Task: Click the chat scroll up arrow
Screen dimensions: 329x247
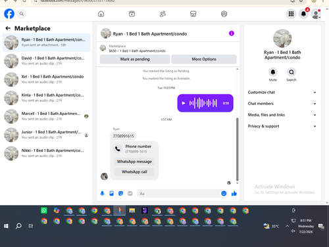Action: click(x=238, y=69)
